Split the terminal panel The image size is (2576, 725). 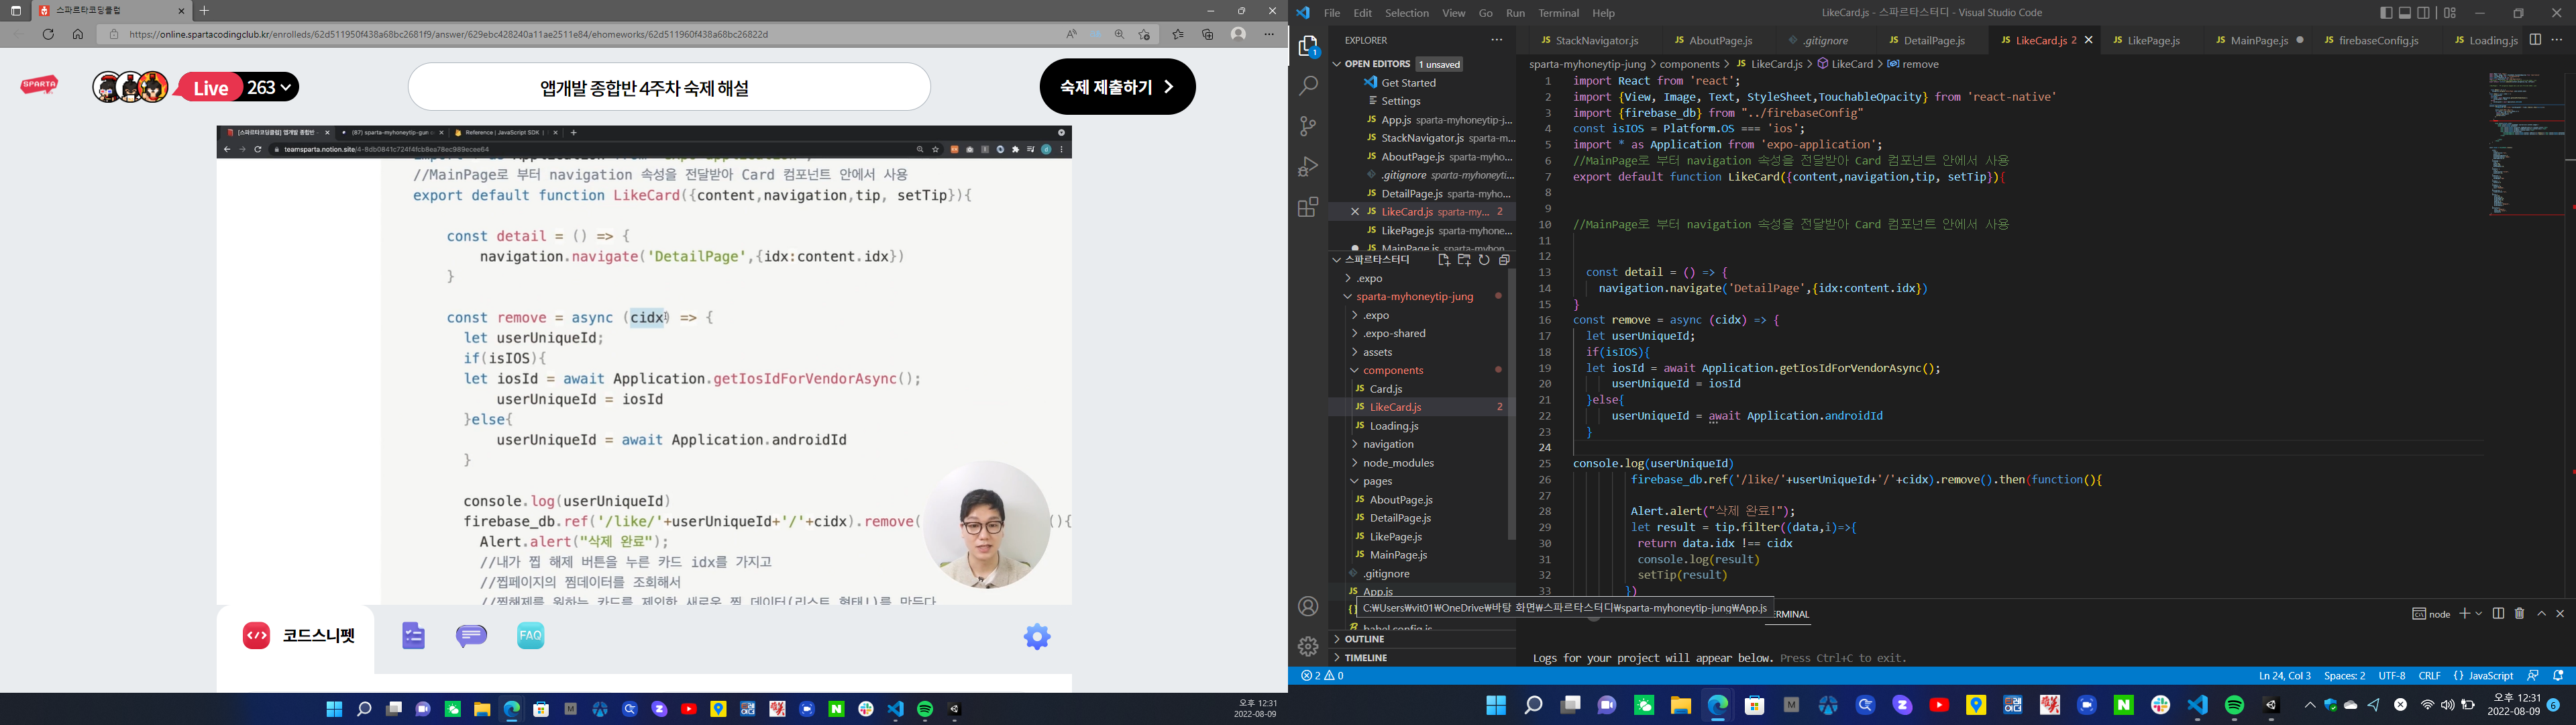click(x=2498, y=614)
